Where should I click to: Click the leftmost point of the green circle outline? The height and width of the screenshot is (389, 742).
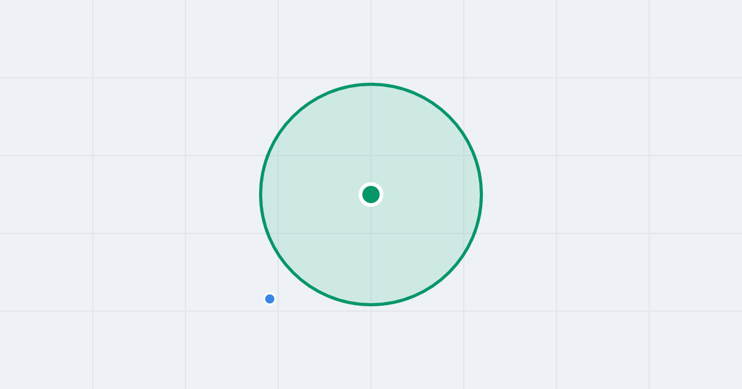(261, 194)
